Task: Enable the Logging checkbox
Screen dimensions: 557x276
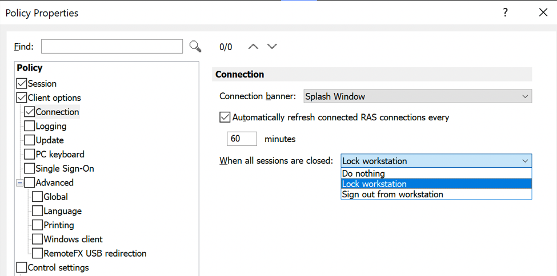Action: [x=30, y=126]
